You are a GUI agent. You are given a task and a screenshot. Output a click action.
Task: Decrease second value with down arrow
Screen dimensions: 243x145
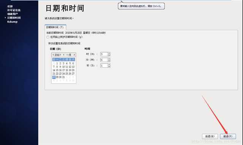pyautogui.click(x=109, y=66)
